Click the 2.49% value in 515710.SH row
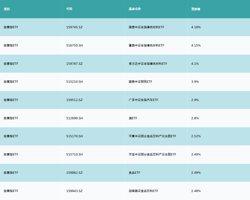The image size is (250, 200). point(196,154)
